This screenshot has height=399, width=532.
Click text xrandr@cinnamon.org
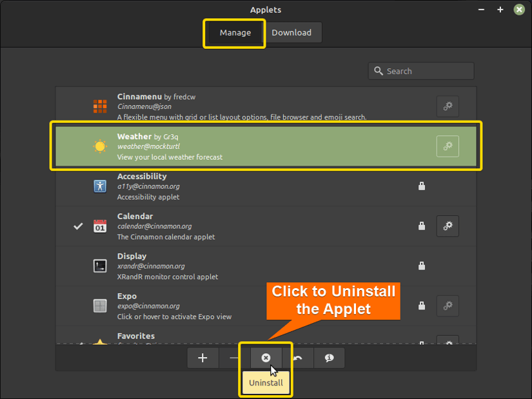151,266
